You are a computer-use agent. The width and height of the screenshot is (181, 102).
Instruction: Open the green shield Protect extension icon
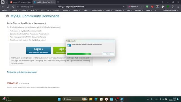pyautogui.click(x=147, y=7)
